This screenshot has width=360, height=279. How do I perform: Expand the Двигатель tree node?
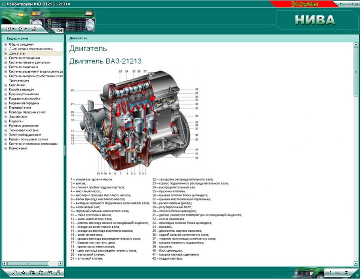point(6,53)
